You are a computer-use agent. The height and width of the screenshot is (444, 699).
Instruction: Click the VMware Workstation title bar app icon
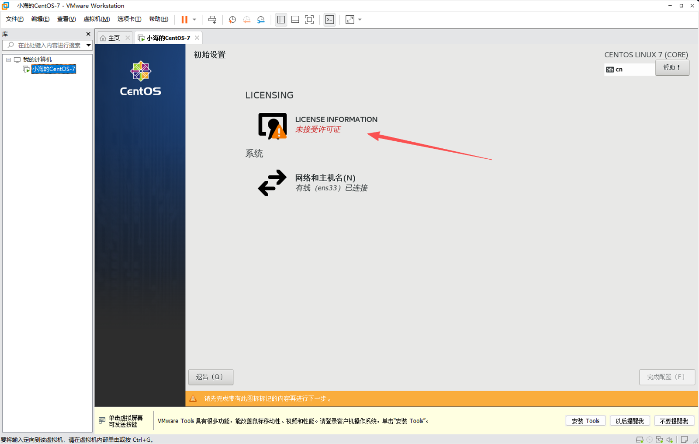(6, 6)
